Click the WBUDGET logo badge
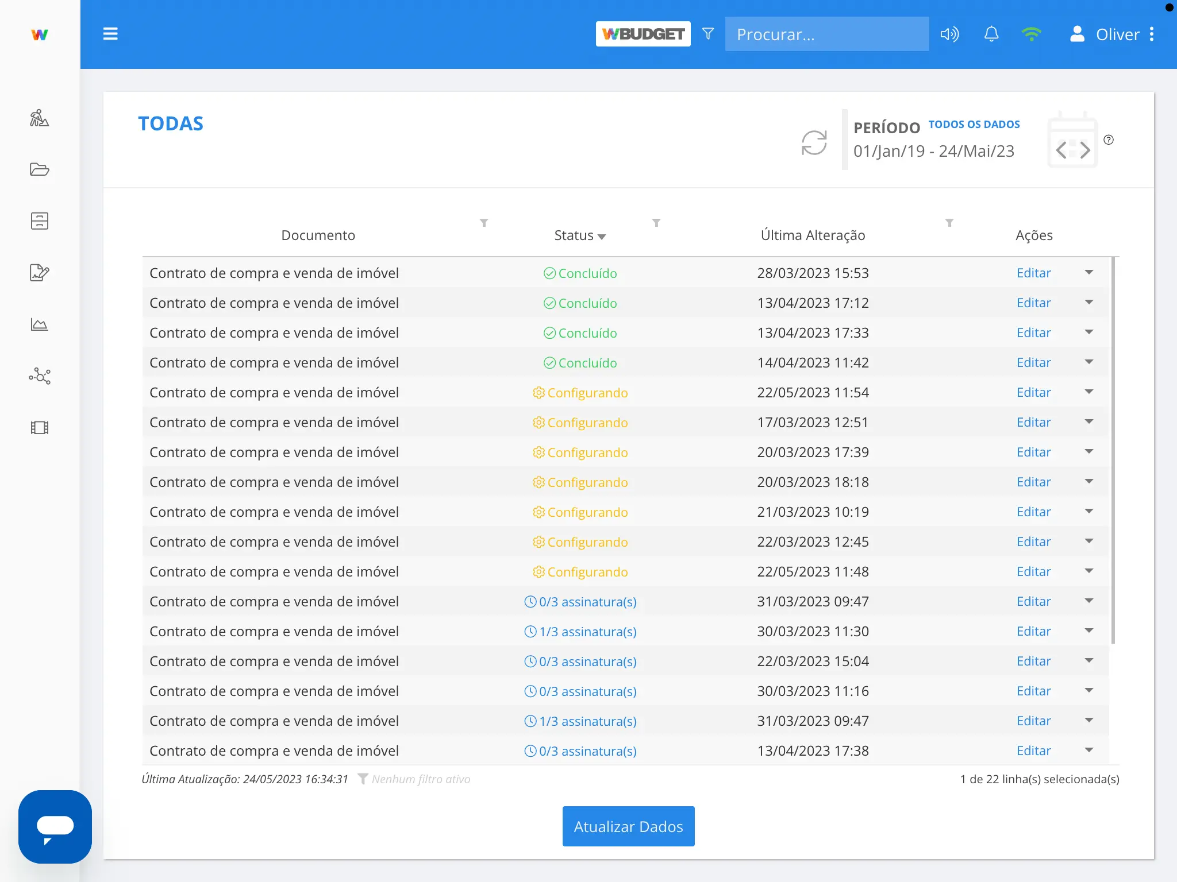 point(643,34)
